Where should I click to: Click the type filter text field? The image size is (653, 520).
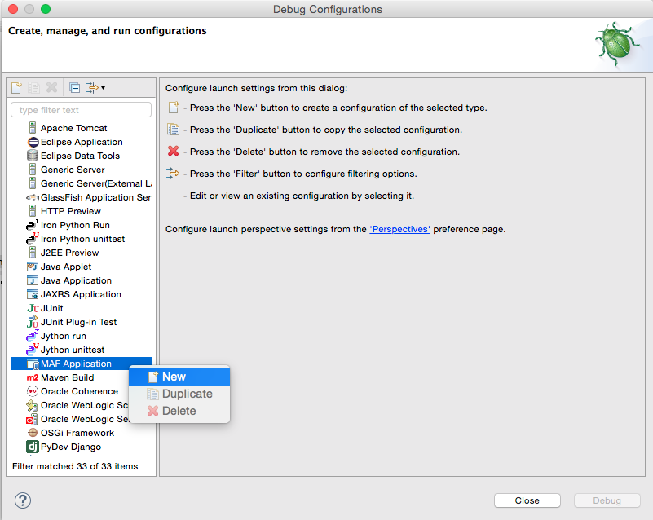point(82,110)
